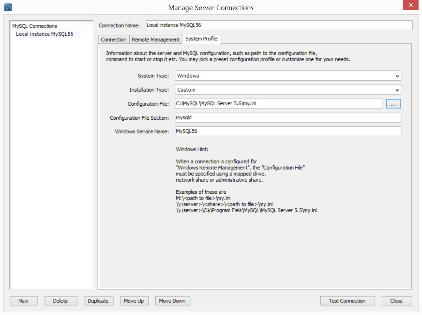Click the Installation Type: label
422x315 pixels.
point(149,90)
